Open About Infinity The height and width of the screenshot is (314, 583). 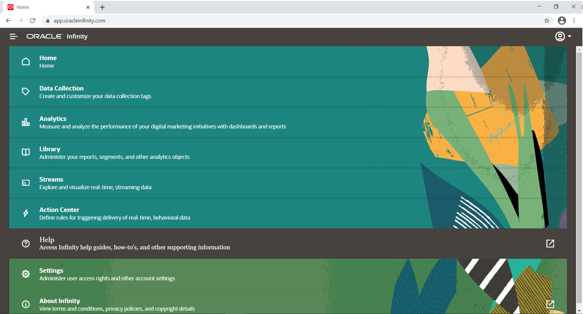click(288, 302)
